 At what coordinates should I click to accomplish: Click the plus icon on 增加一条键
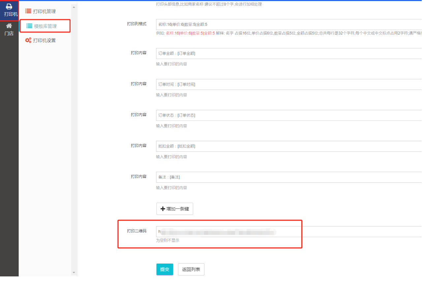pyautogui.click(x=163, y=209)
